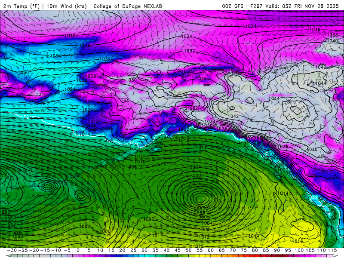Click the 25 value on temperature scale

[x=133, y=250]
